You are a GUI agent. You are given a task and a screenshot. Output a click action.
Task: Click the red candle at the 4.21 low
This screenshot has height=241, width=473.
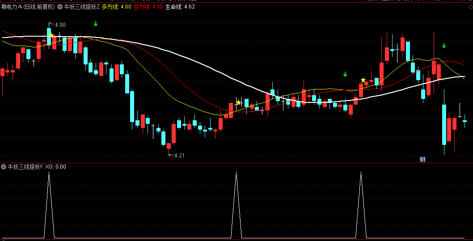[169, 146]
